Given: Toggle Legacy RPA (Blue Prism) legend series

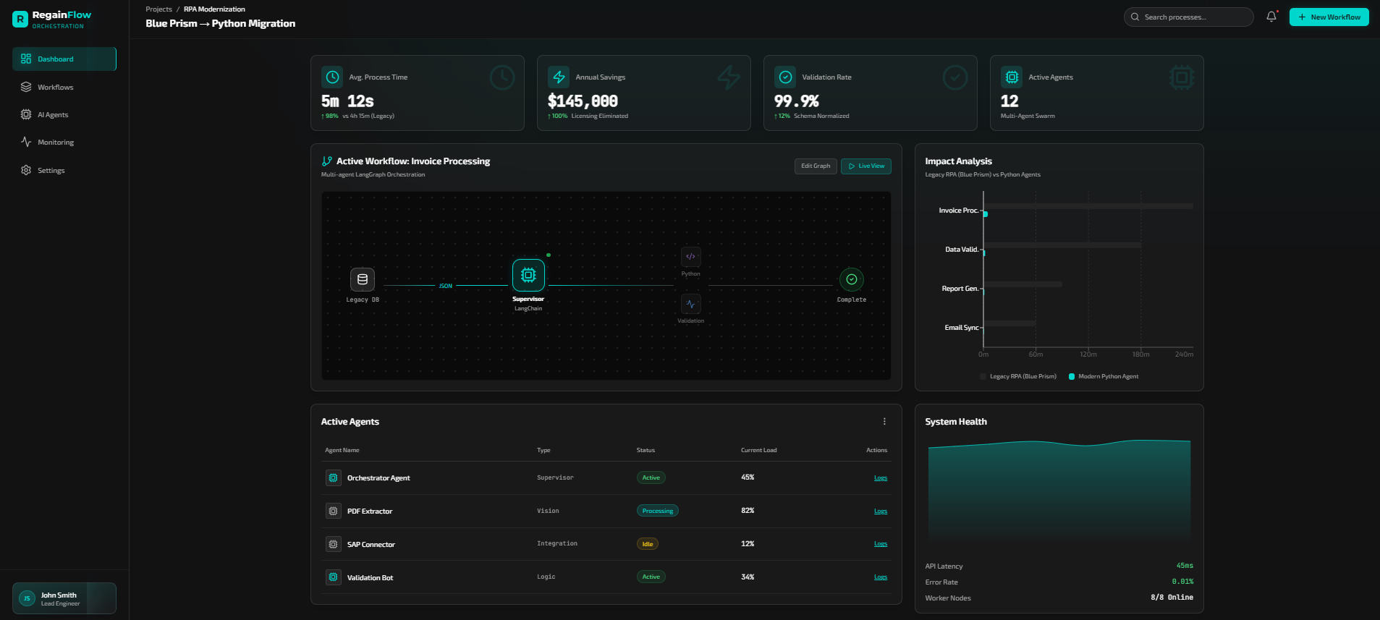Looking at the screenshot, I should tap(1018, 377).
